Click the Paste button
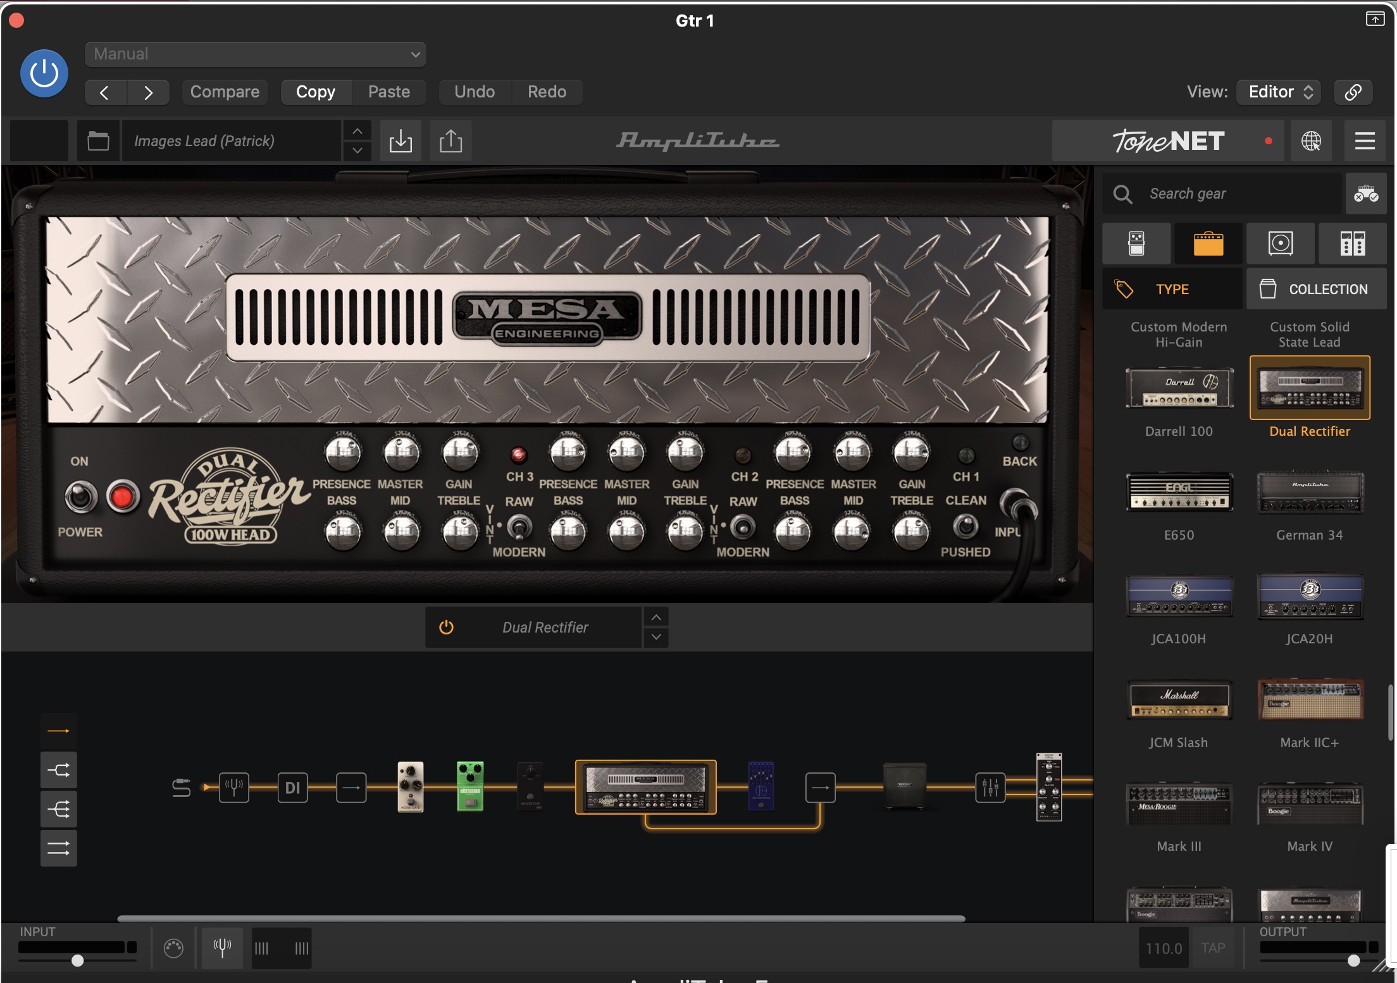 pyautogui.click(x=389, y=92)
